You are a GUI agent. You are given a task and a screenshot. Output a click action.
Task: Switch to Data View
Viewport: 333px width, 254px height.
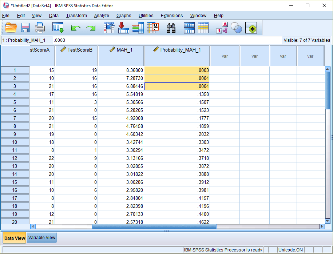[x=14, y=238]
